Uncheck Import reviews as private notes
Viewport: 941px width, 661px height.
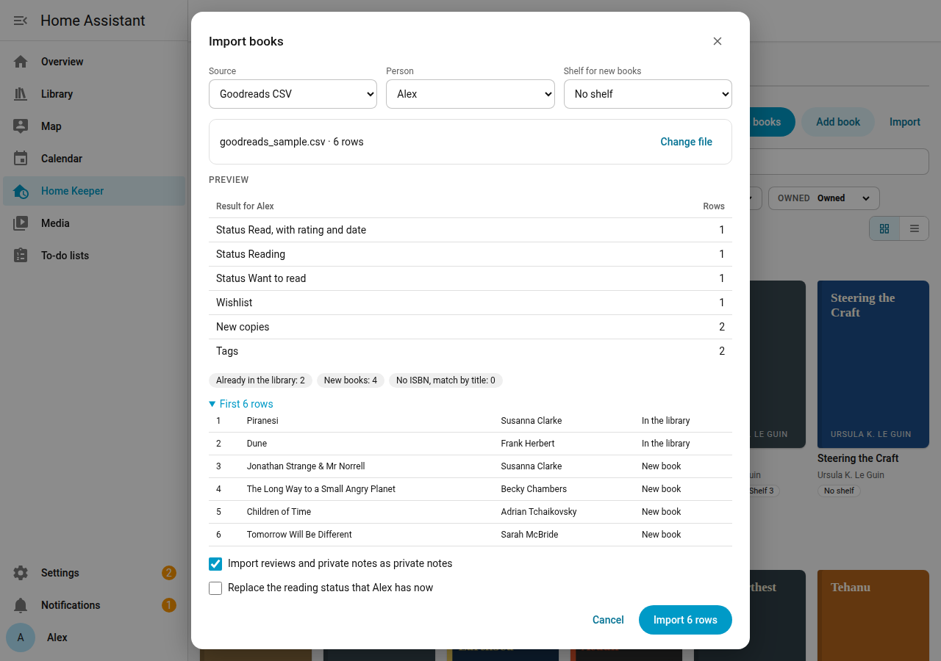[215, 564]
